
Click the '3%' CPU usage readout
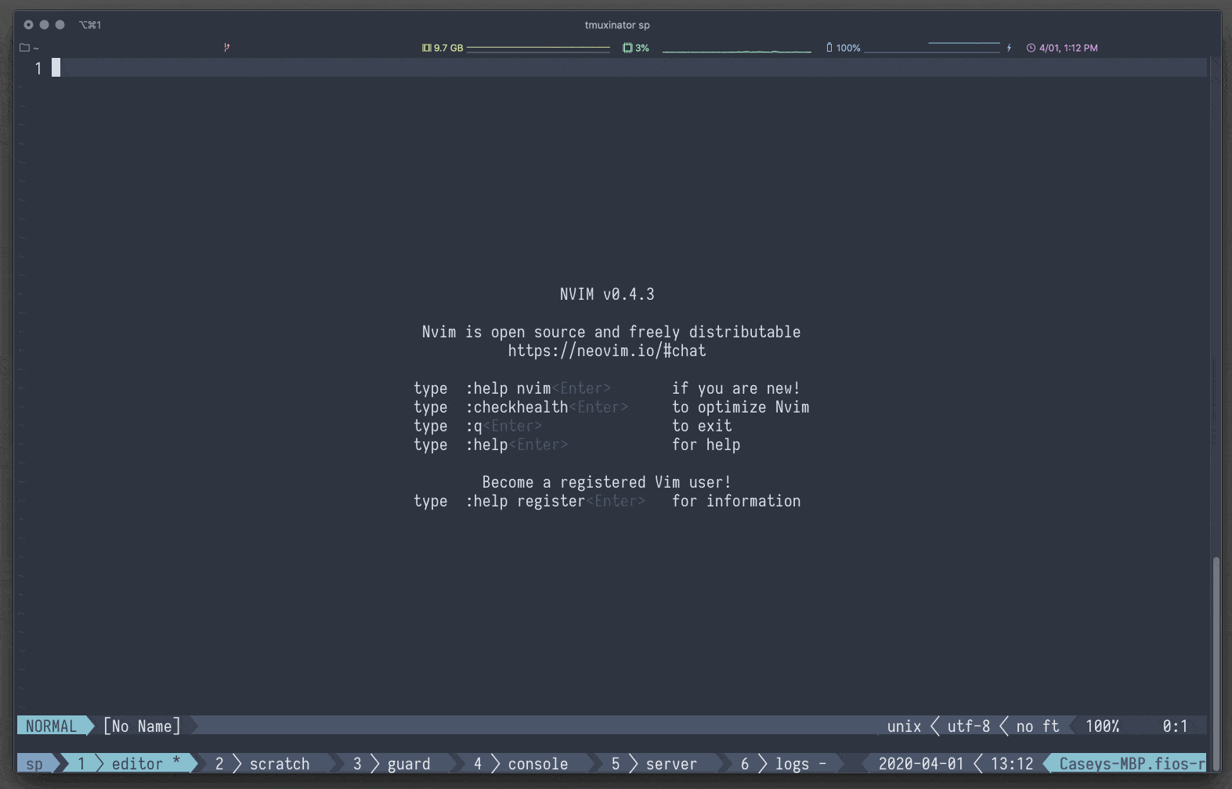642,48
